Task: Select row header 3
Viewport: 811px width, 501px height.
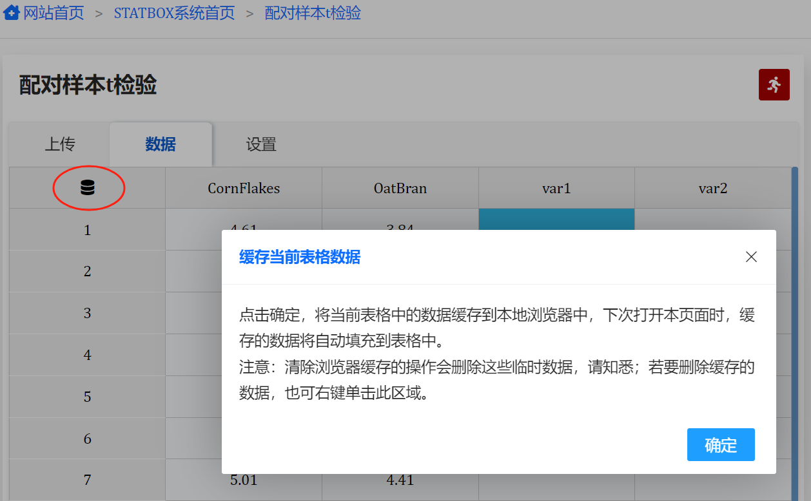Action: [88, 313]
